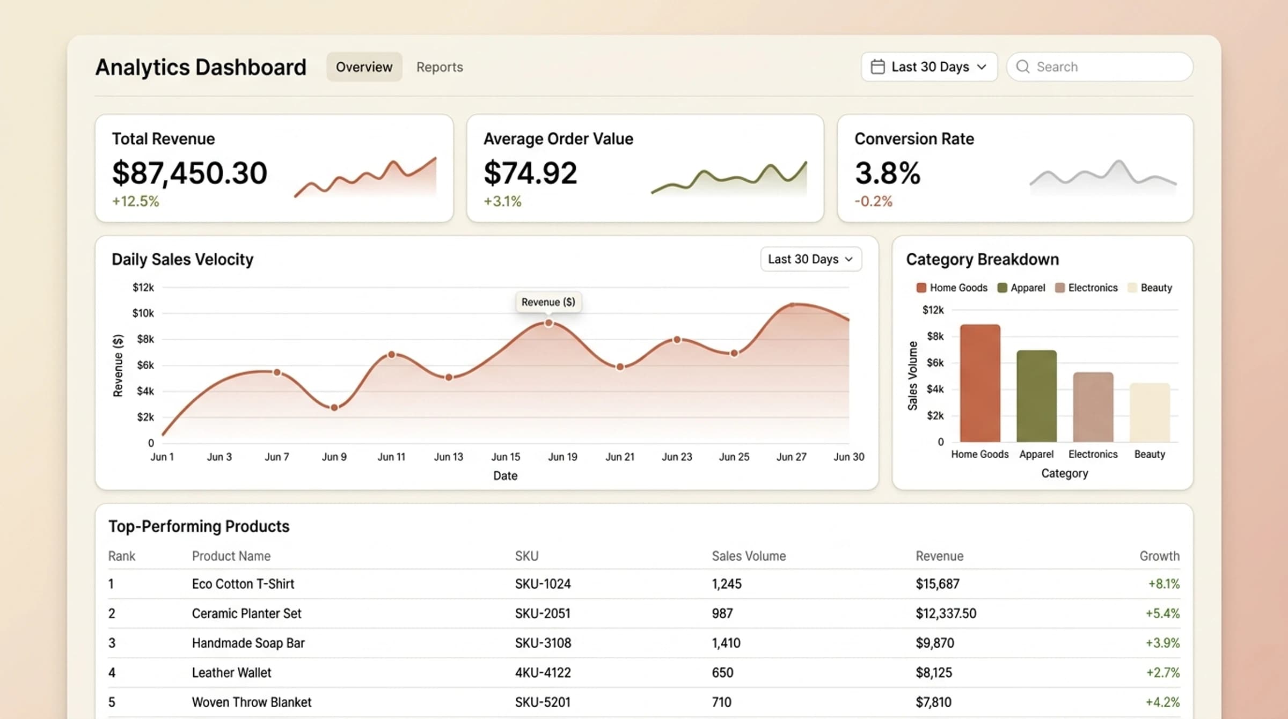This screenshot has height=719, width=1288.
Task: Select the Eco Cotton T-Shirt product row
Action: coord(644,584)
